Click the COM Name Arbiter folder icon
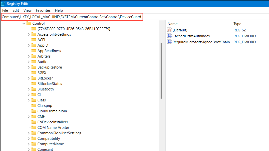The width and height of the screenshot is (269, 151). 34,127
